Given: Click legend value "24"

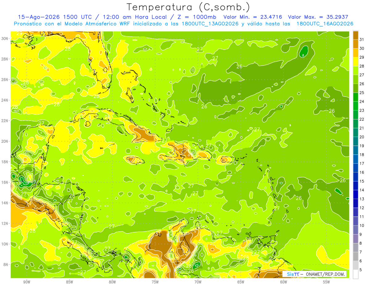Looking at the screenshot, I should (x=362, y=102).
